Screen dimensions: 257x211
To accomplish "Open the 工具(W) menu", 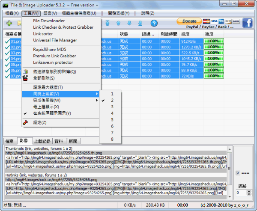I will click(x=31, y=13).
